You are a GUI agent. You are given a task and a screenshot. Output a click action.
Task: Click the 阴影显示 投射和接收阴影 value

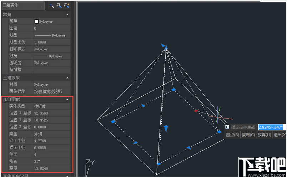point(52,91)
